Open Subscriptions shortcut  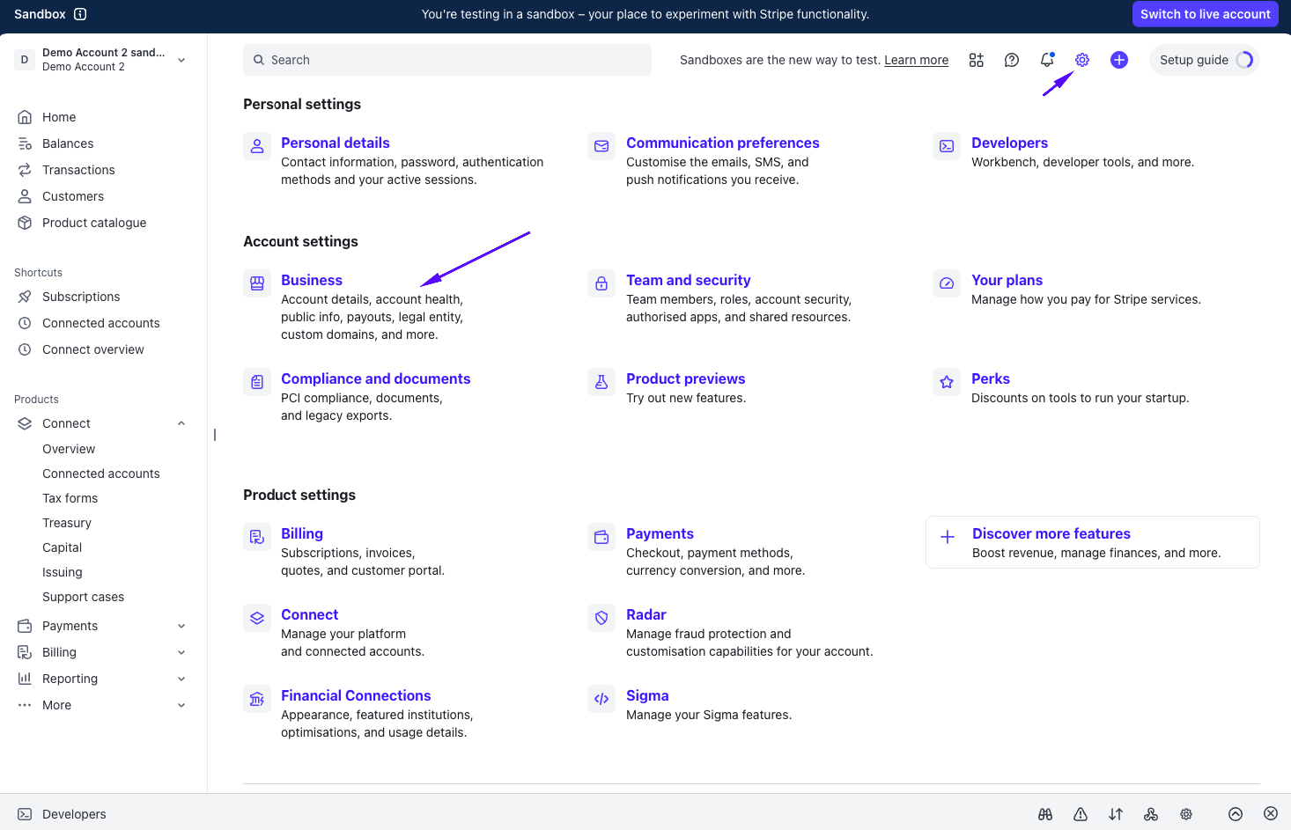tap(81, 297)
